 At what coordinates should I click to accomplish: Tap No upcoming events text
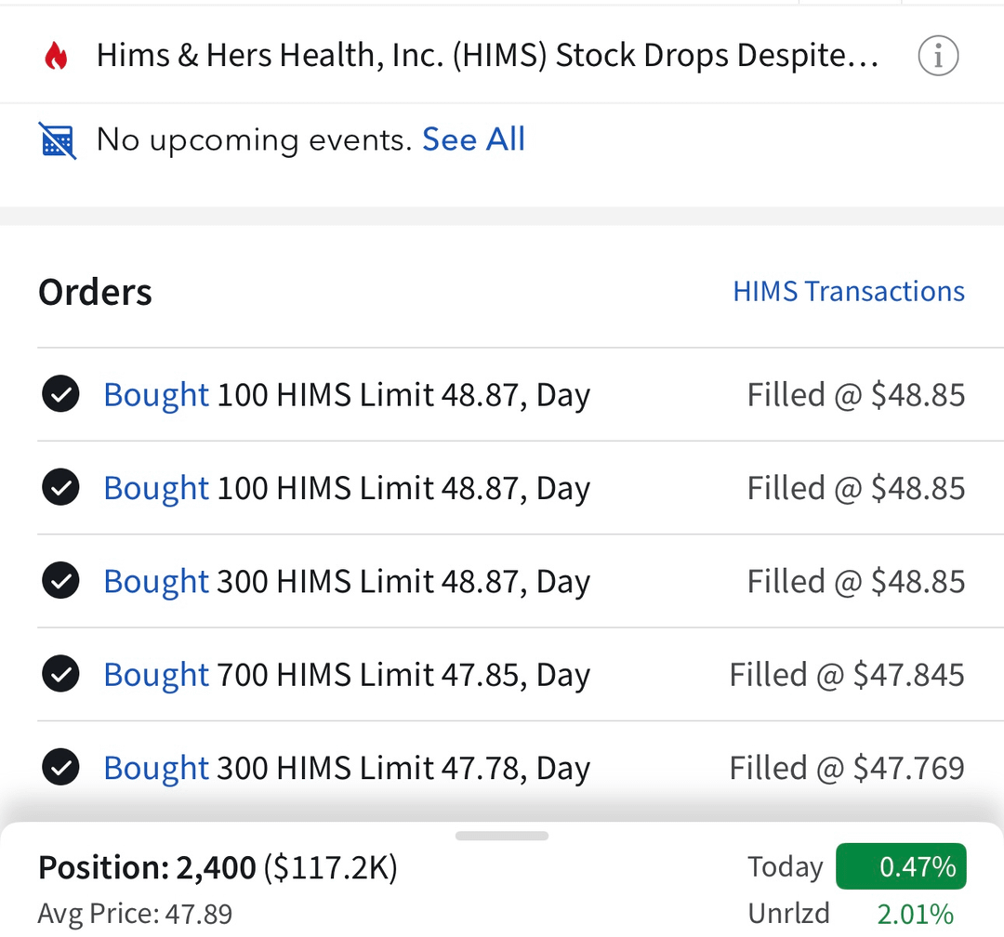[254, 140]
